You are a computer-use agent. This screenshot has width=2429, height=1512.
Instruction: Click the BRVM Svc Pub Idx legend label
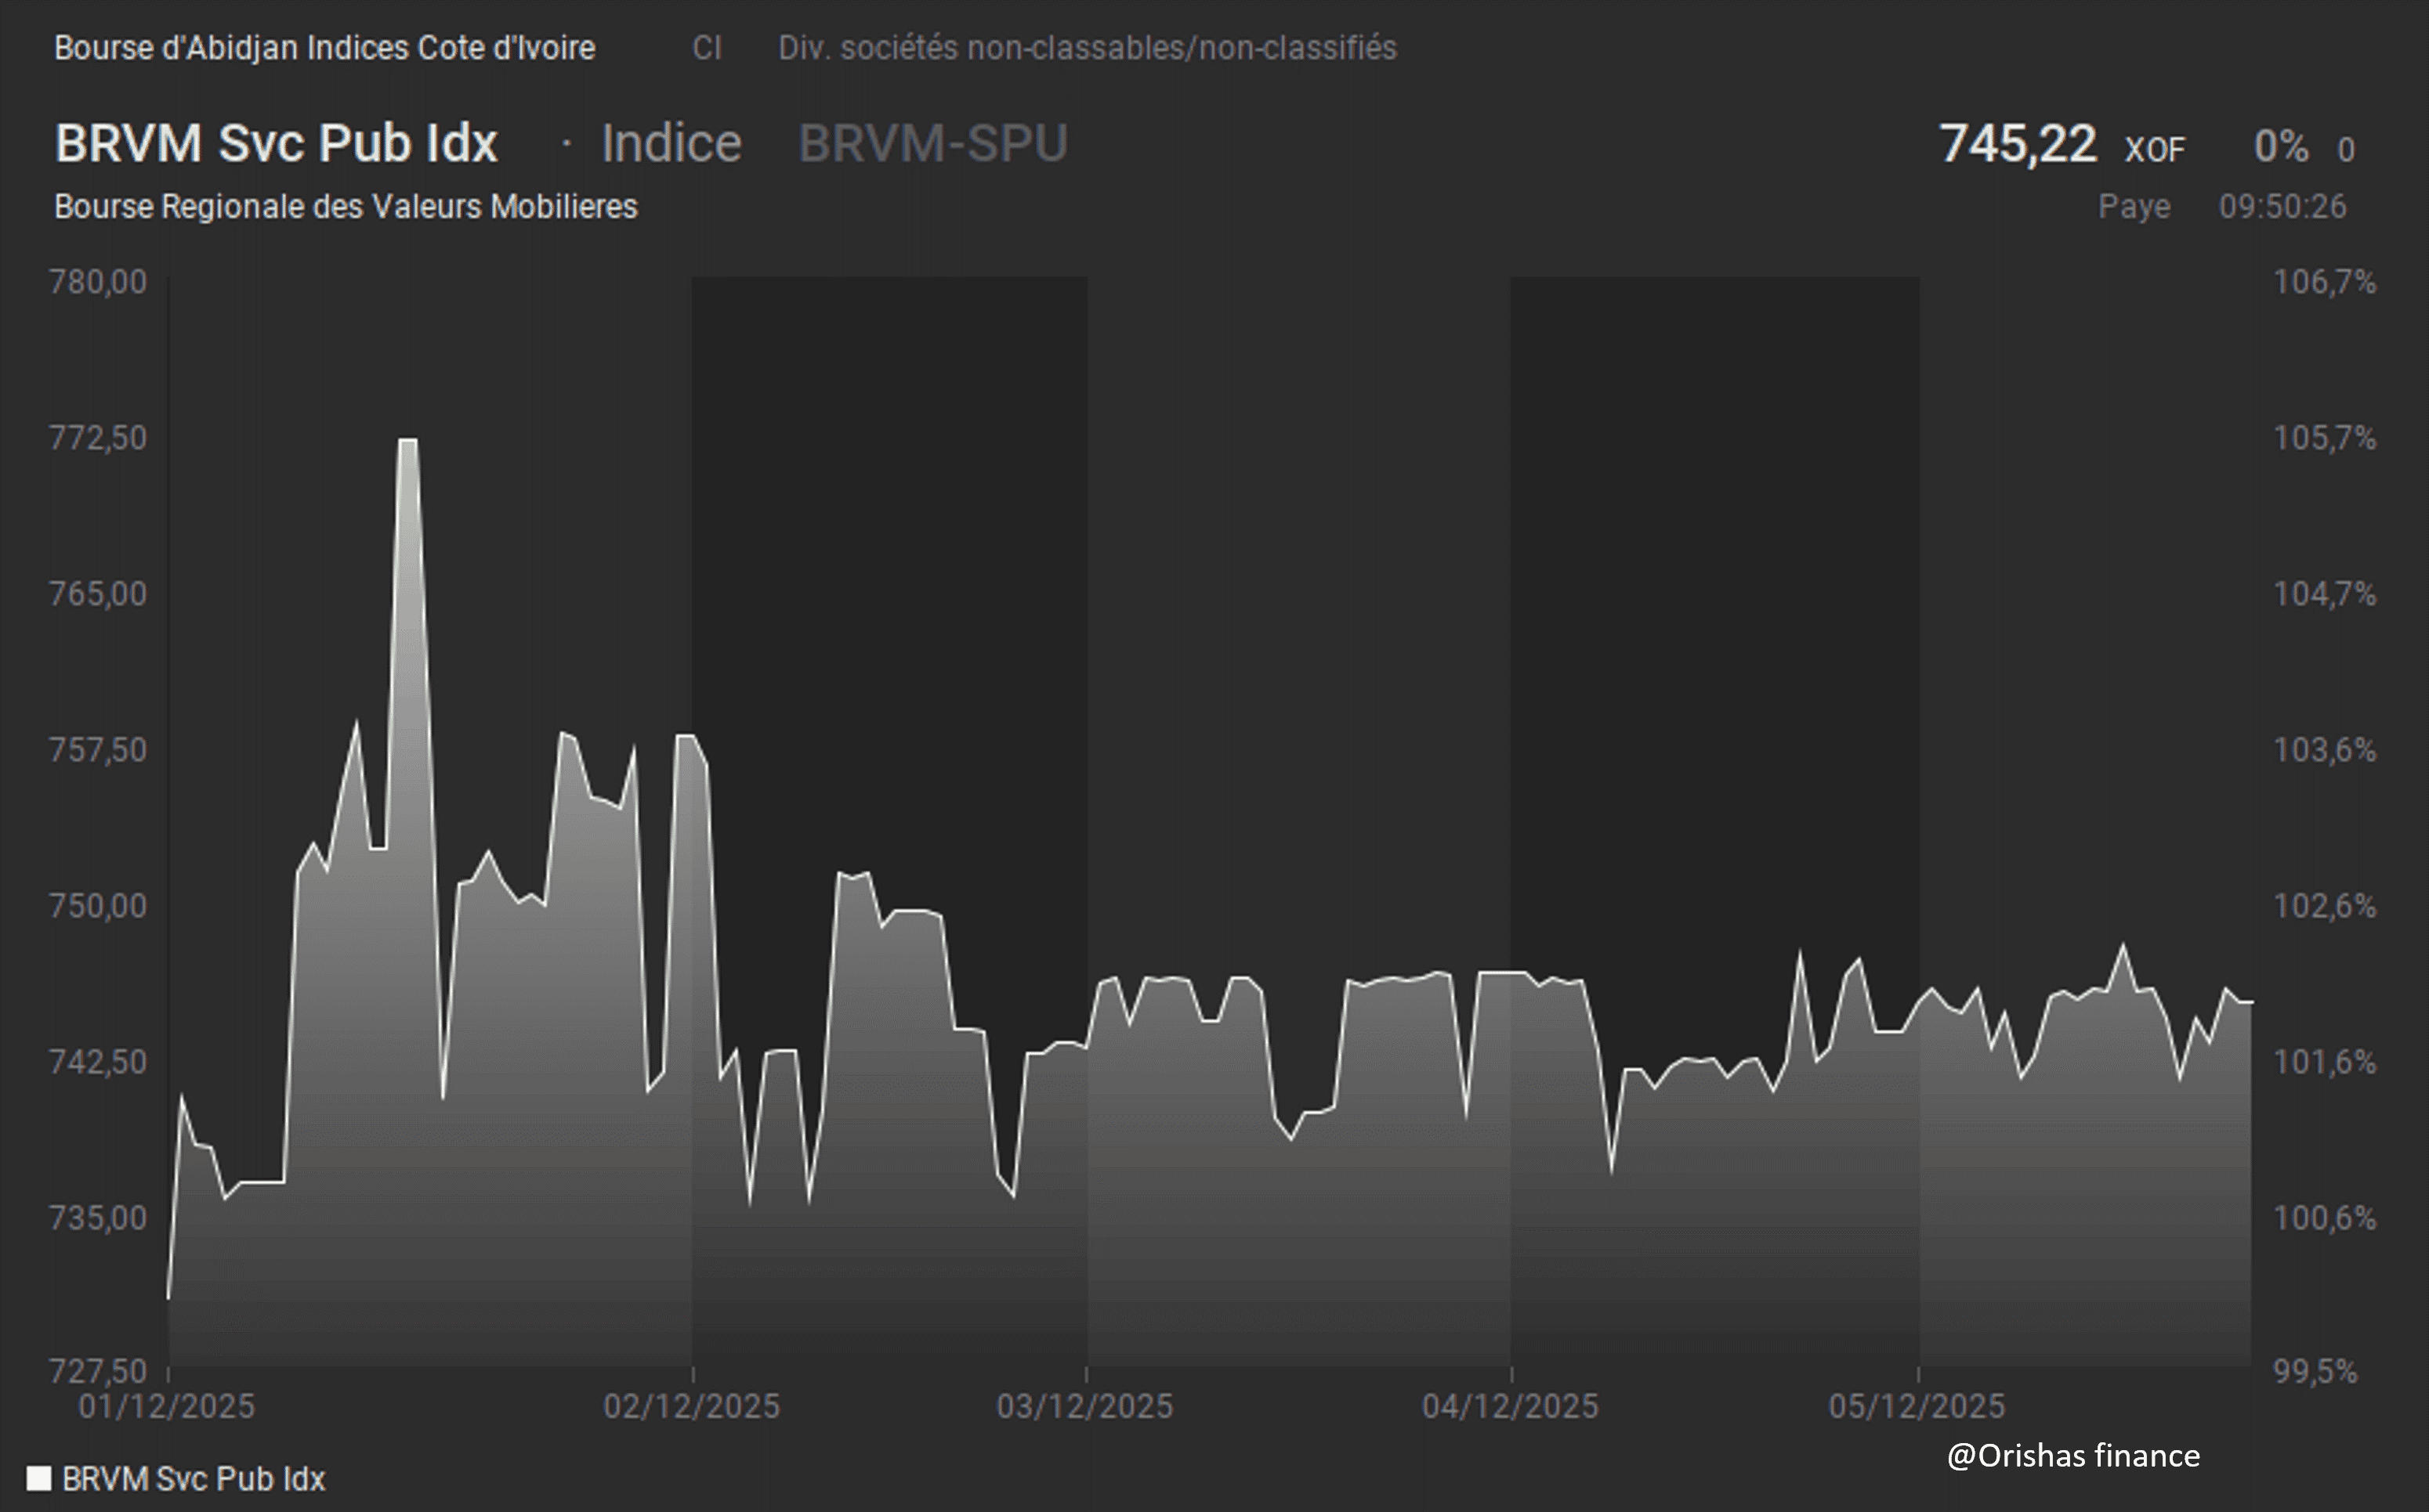(193, 1479)
